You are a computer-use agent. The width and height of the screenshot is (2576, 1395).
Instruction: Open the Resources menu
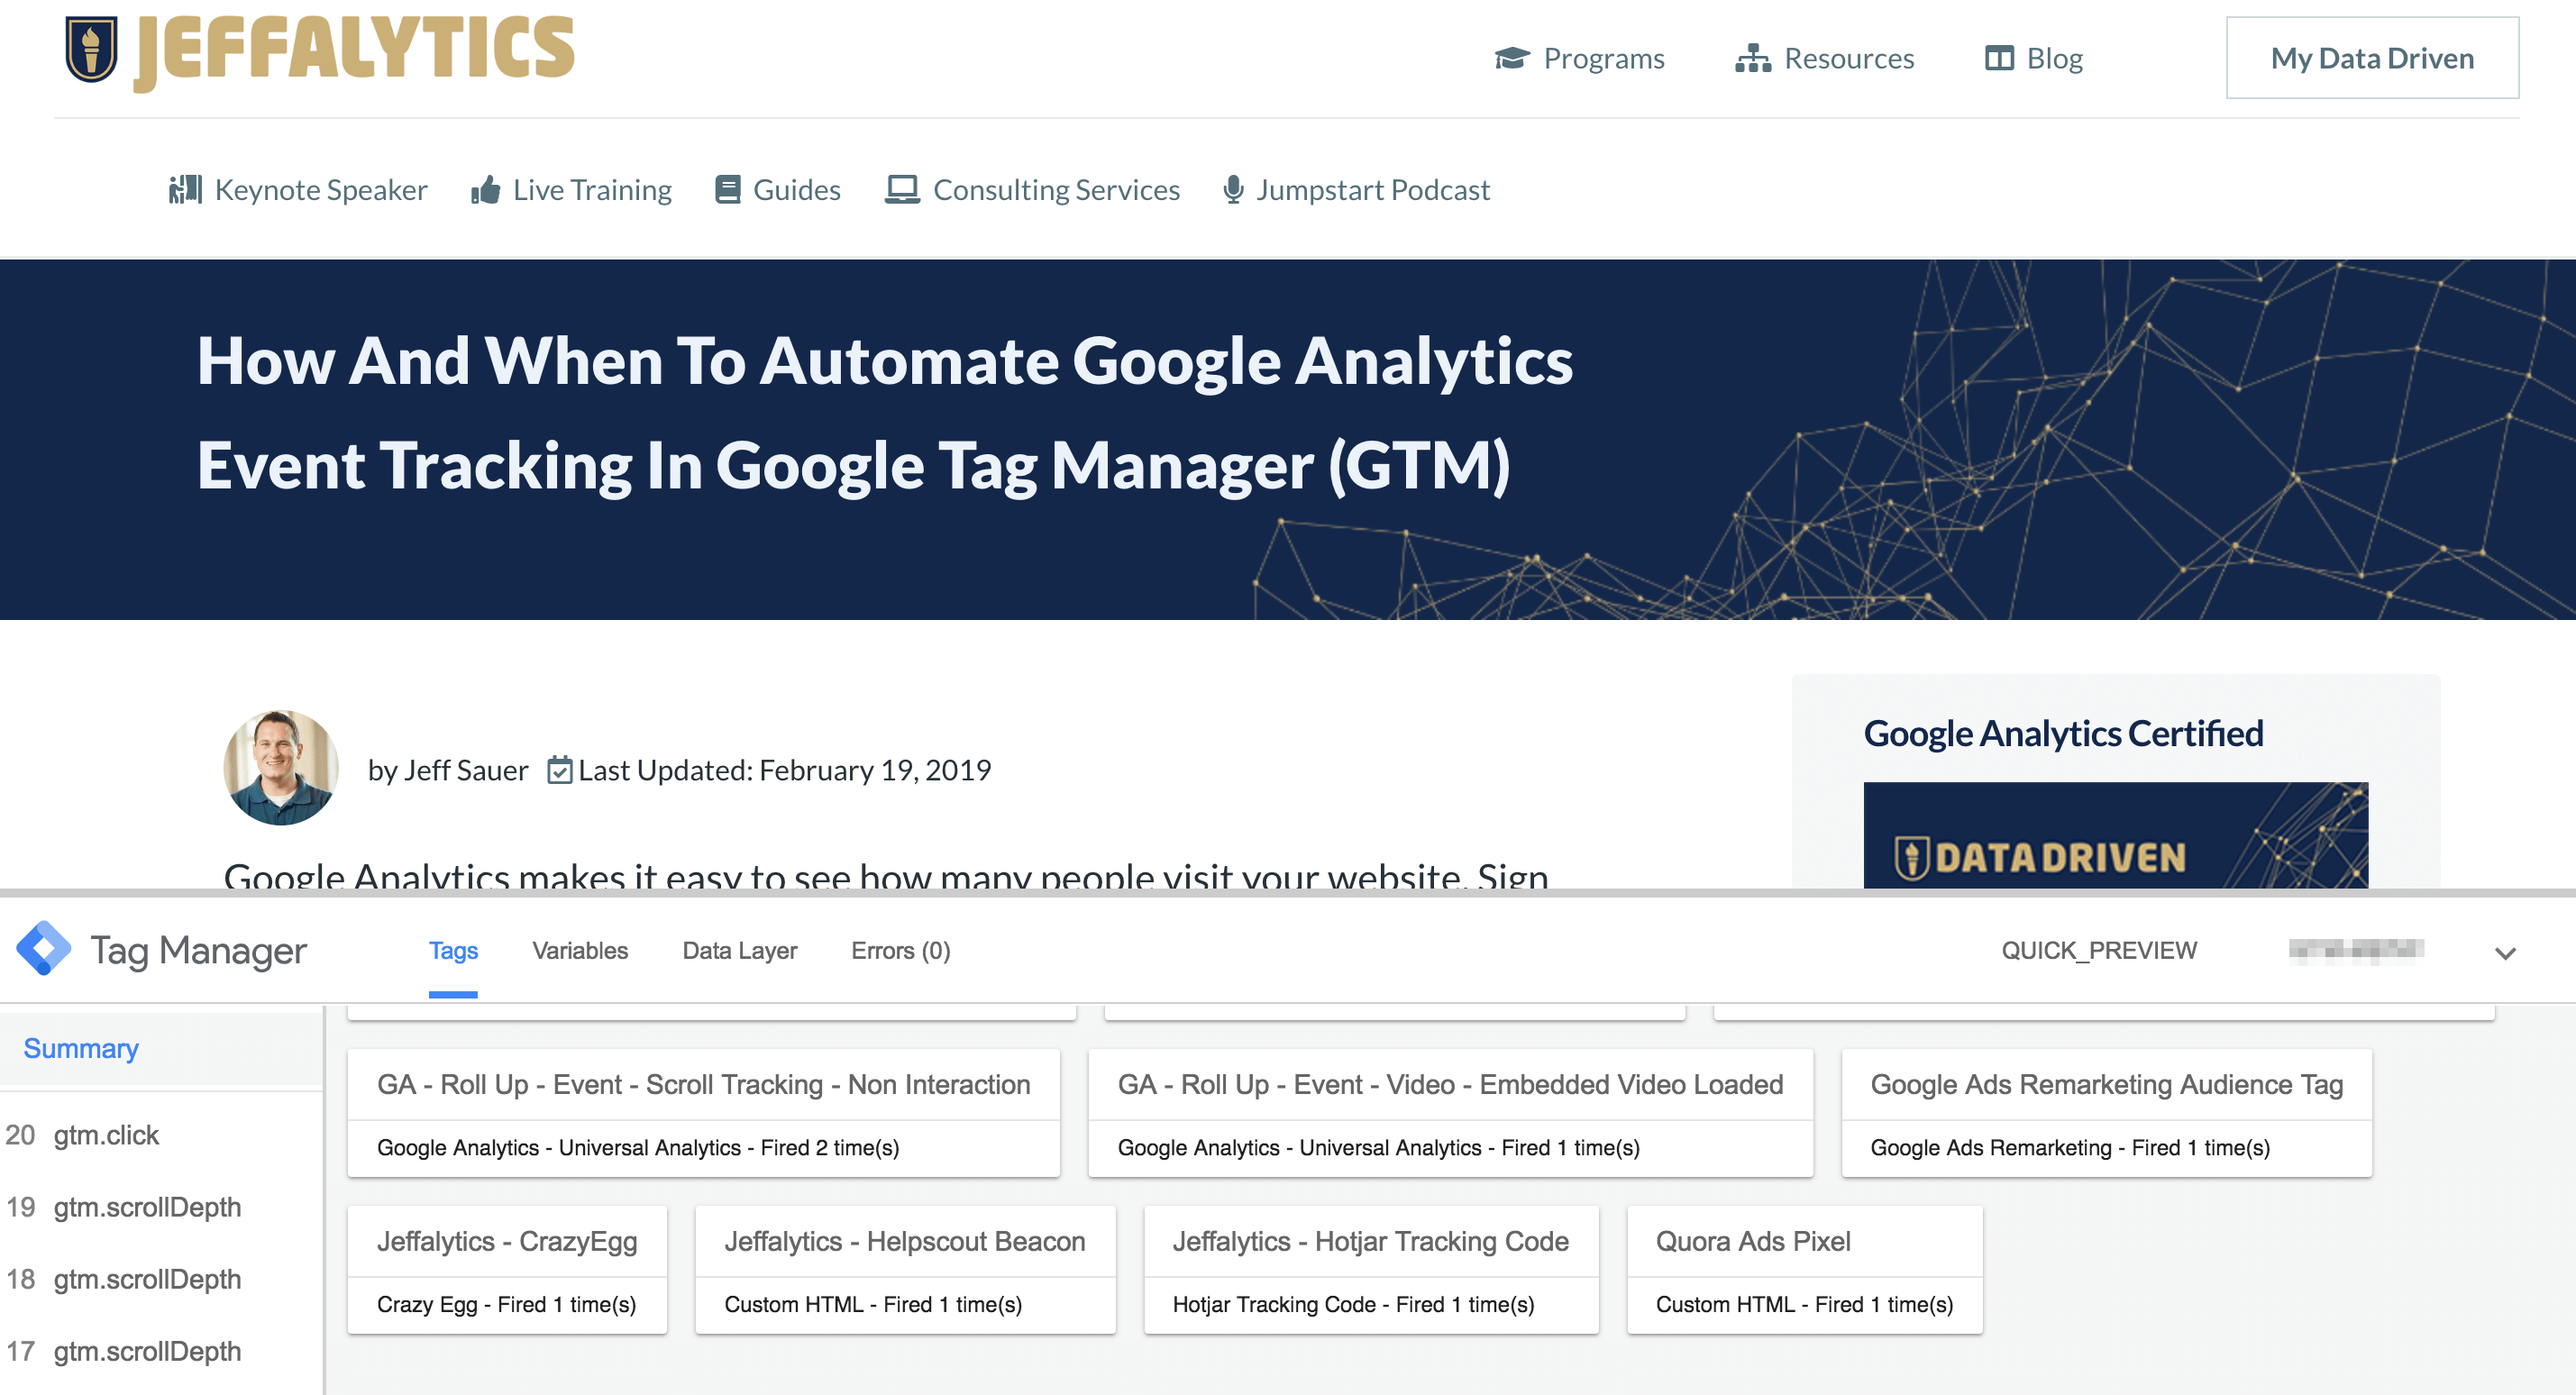click(1825, 59)
